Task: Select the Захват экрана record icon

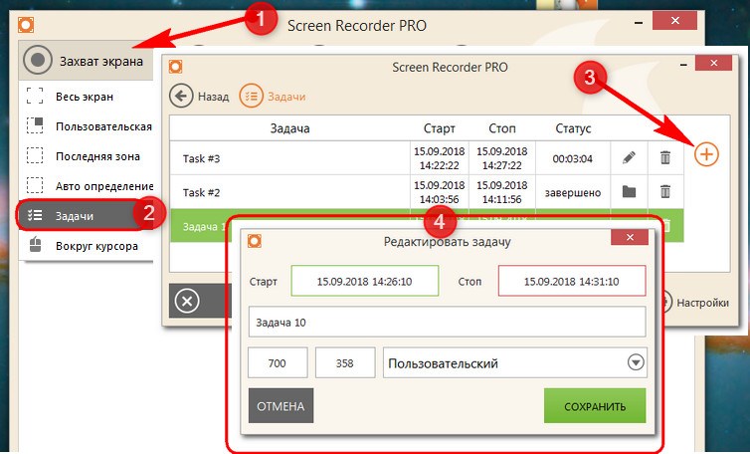Action: pyautogui.click(x=38, y=61)
